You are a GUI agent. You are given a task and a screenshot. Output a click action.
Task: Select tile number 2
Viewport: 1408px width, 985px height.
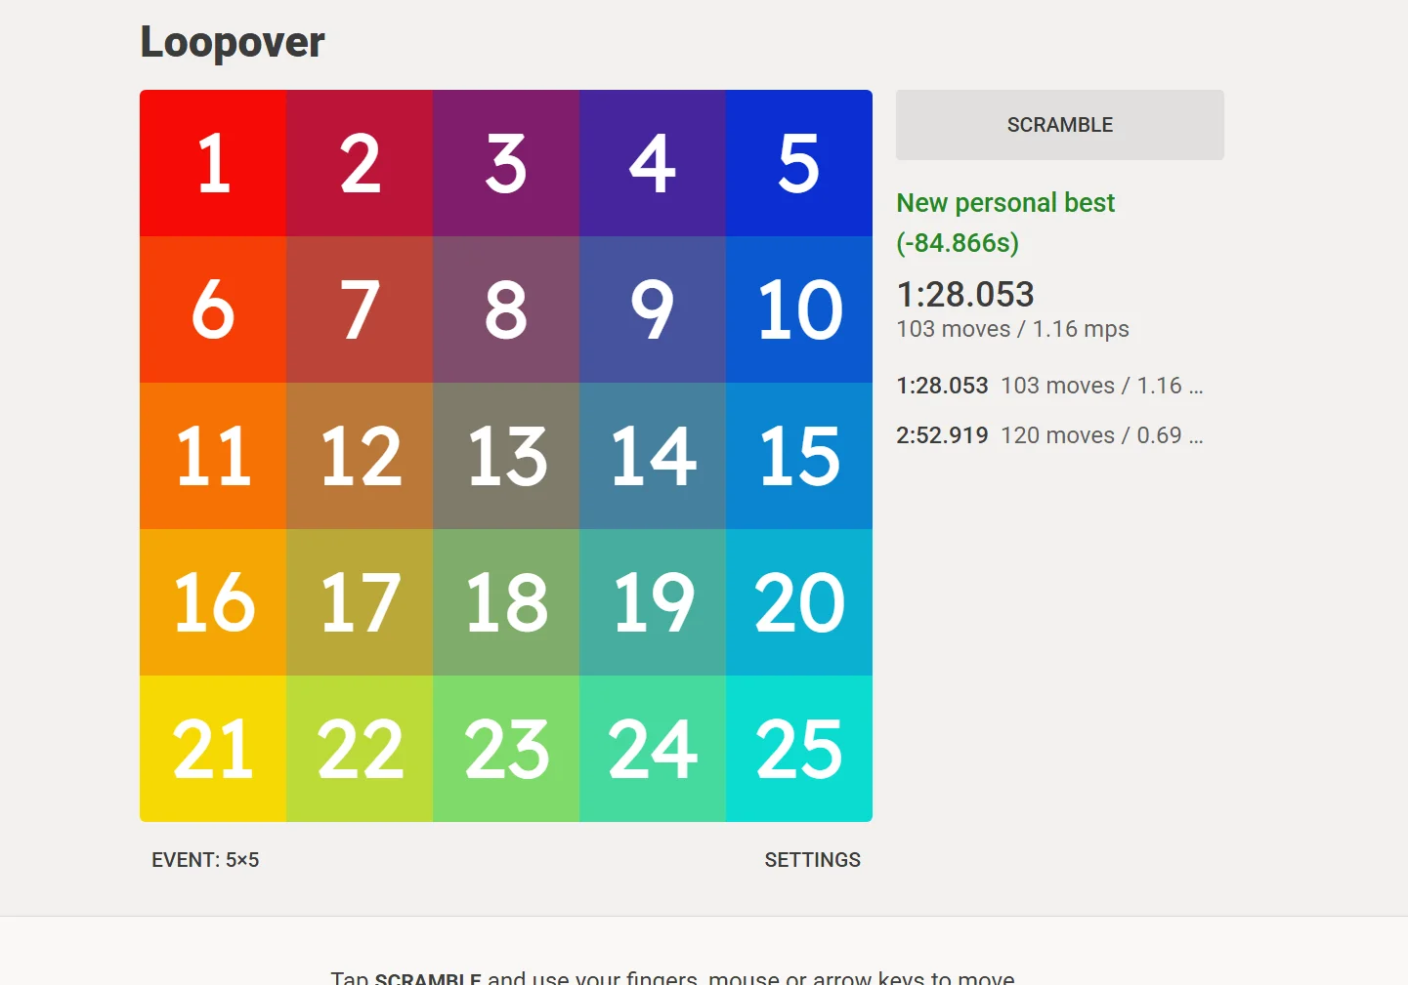[x=360, y=163]
